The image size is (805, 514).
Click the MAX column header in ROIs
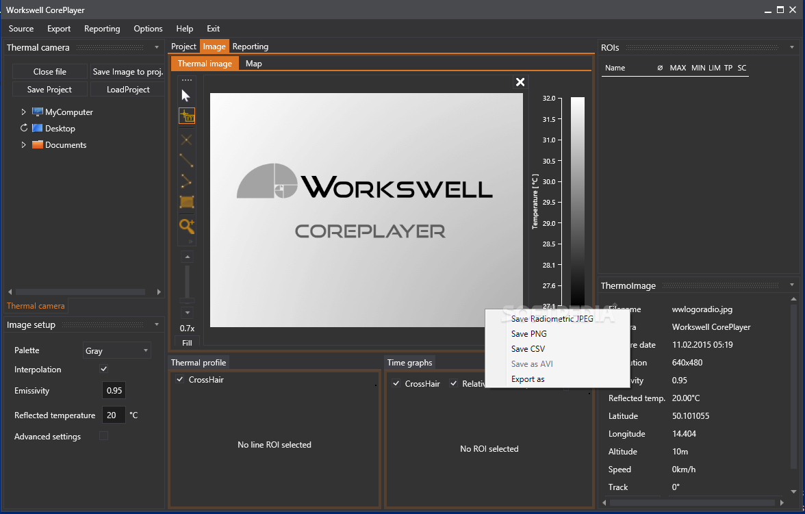[678, 68]
